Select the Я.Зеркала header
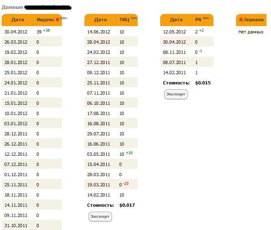 click(251, 20)
